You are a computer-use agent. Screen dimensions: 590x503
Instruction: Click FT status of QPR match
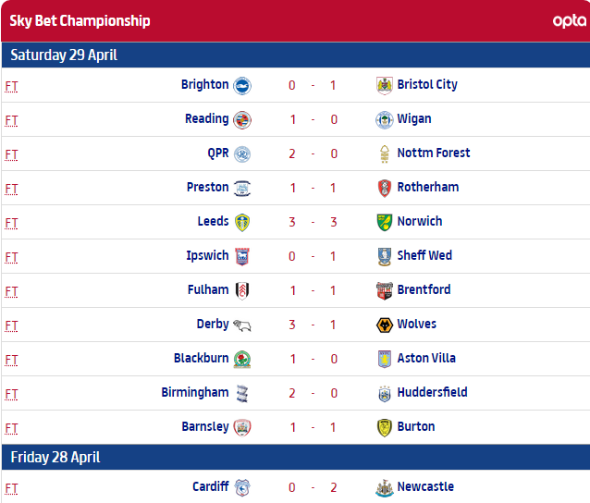[11, 153]
